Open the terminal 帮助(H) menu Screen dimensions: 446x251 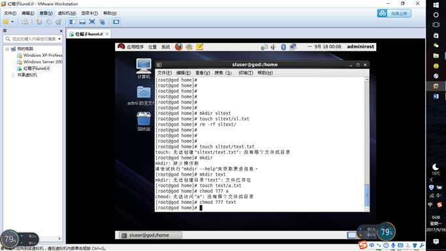coord(265,73)
